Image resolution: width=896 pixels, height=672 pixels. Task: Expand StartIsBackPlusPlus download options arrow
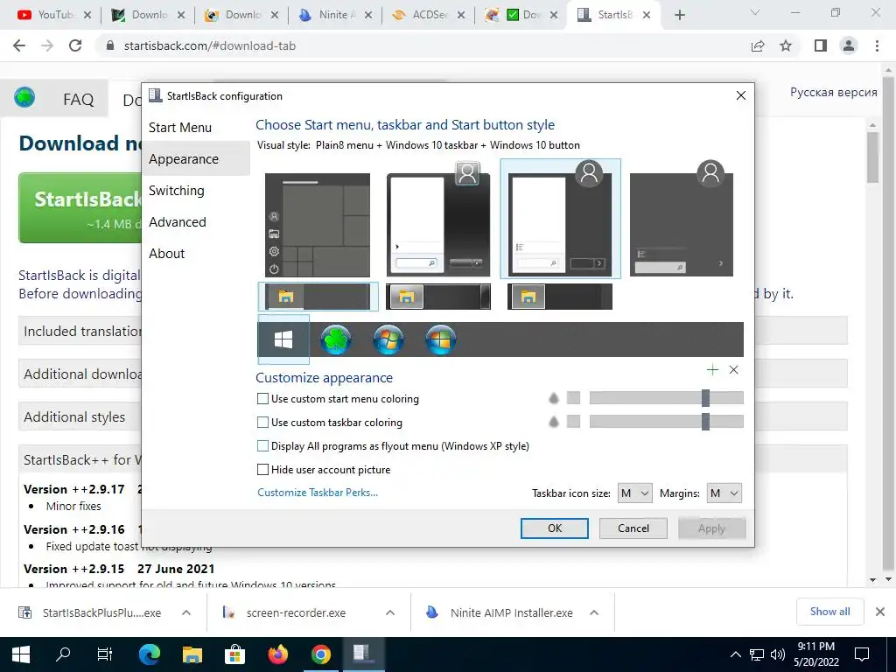(x=186, y=612)
